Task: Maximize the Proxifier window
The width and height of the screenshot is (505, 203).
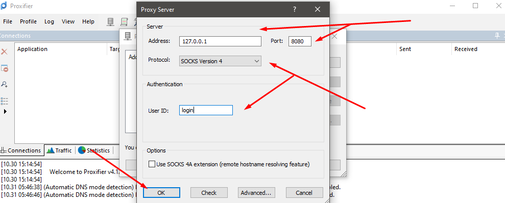Action: [x=475, y=6]
